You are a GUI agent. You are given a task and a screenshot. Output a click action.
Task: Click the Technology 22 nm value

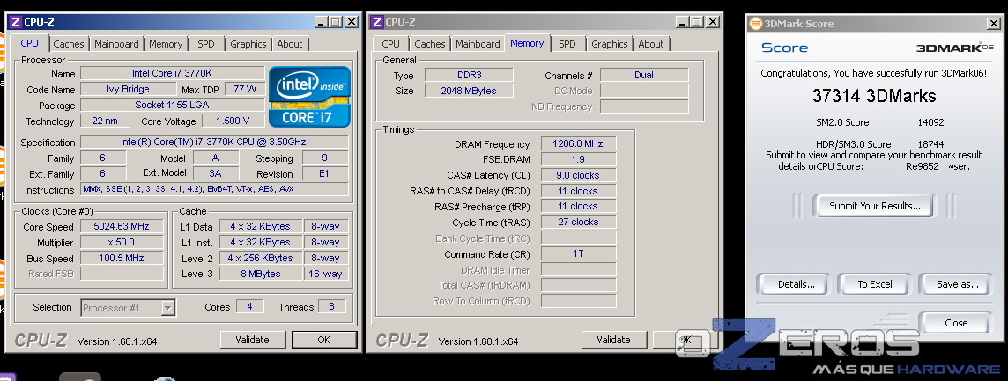click(x=105, y=121)
